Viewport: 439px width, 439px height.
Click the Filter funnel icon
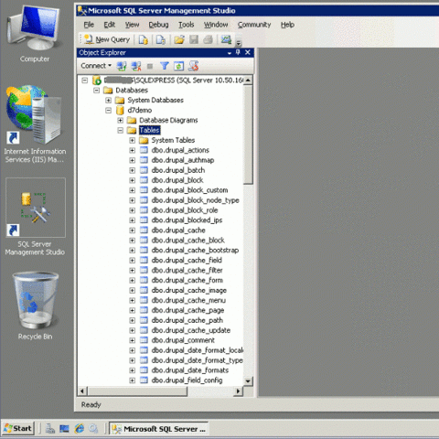165,66
